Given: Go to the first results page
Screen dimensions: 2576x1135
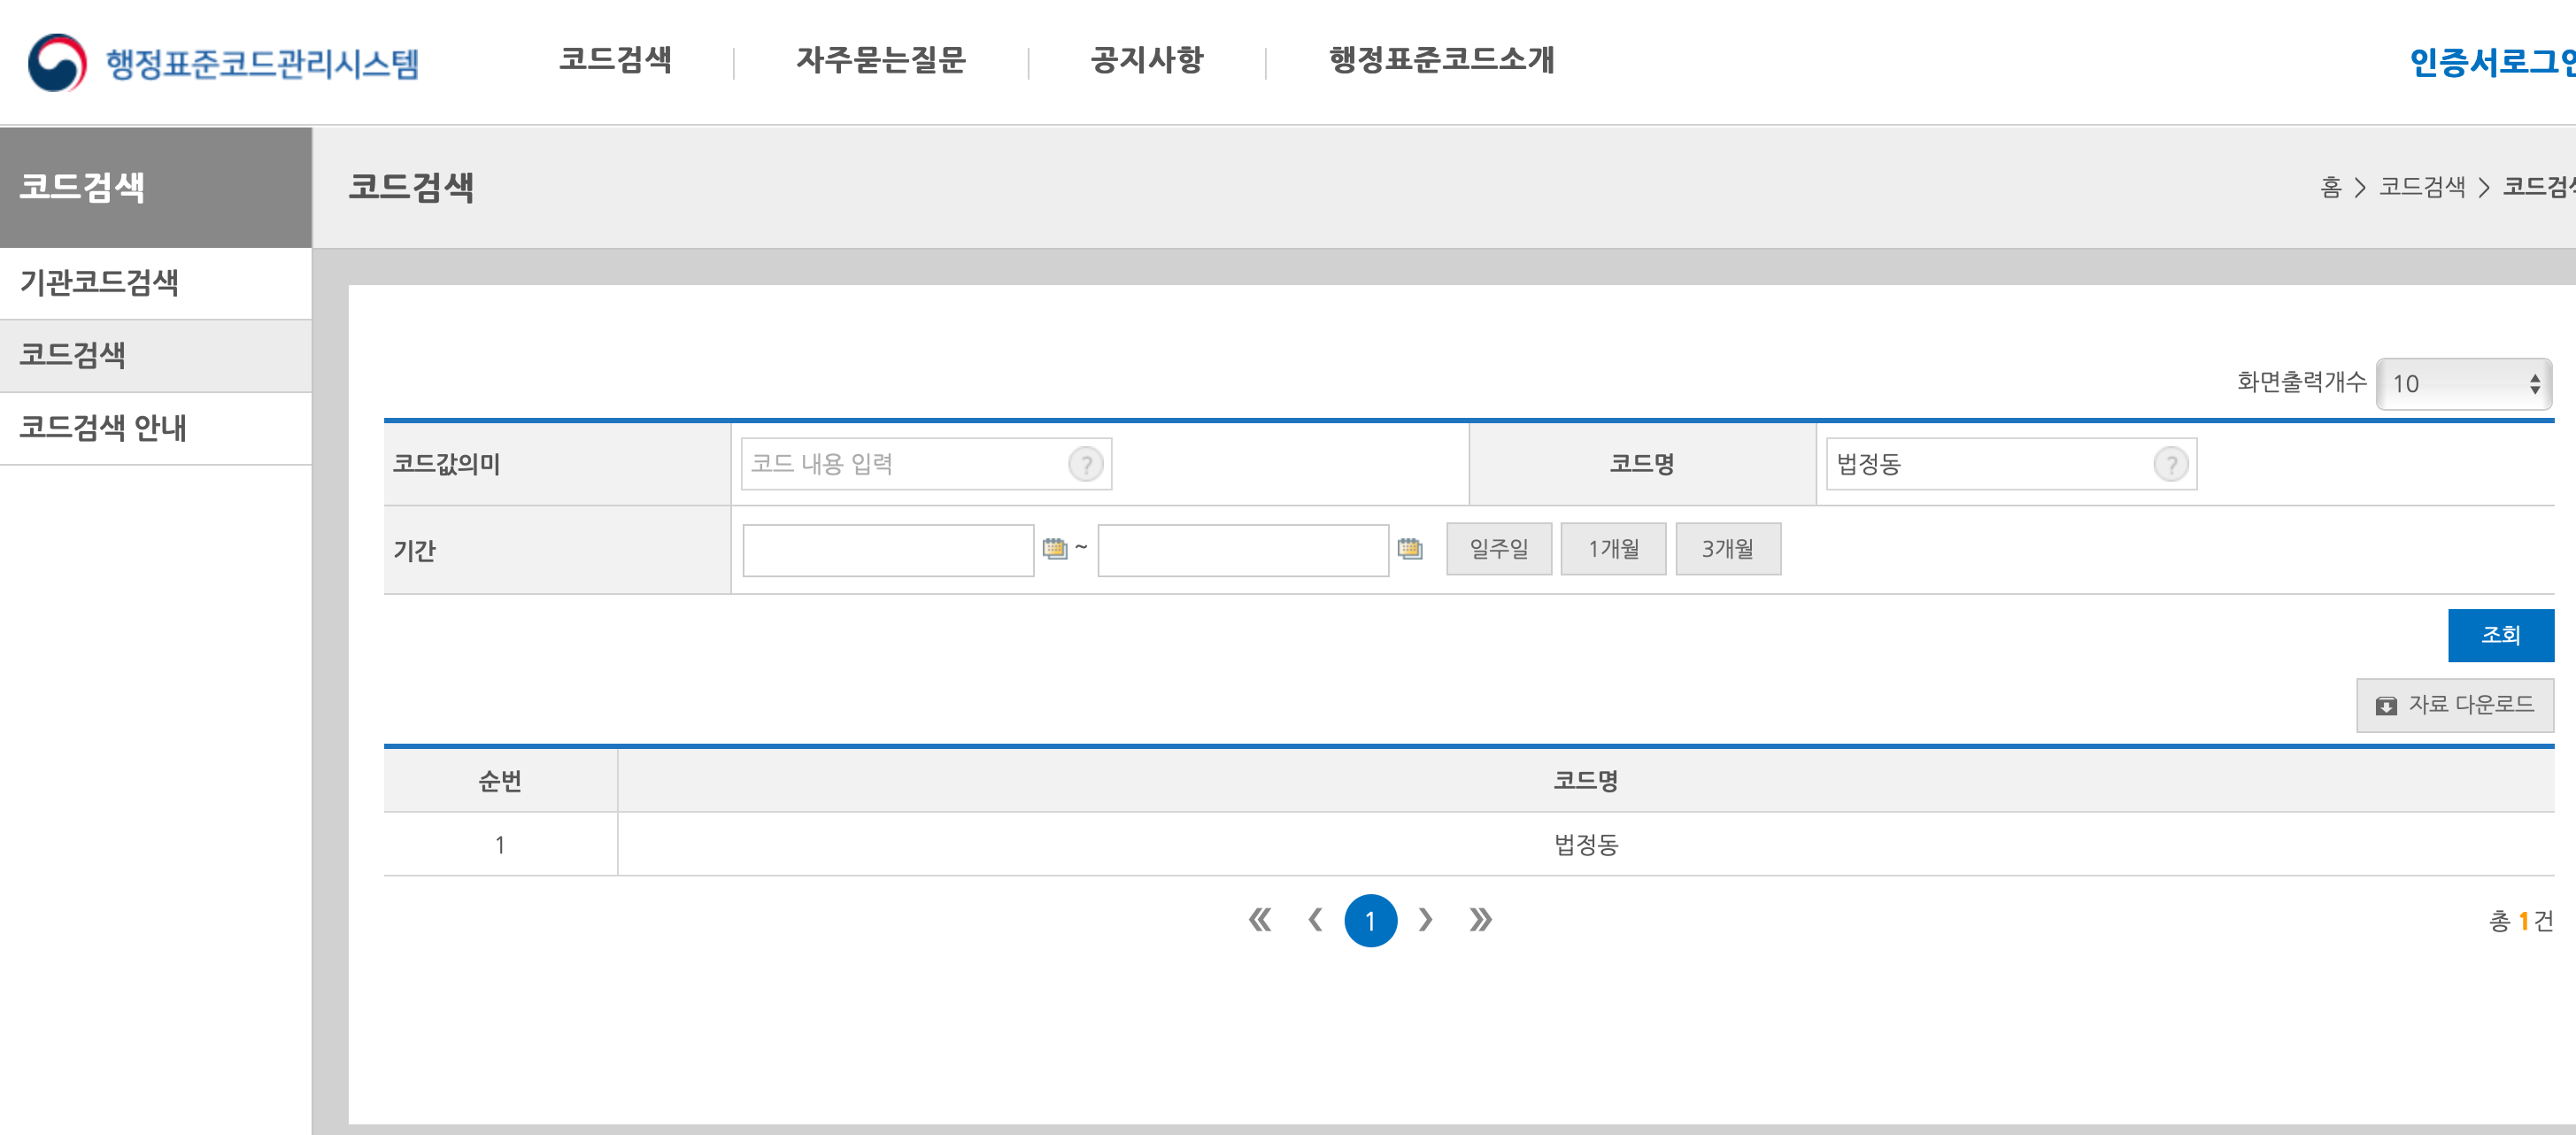Looking at the screenshot, I should [1259, 920].
